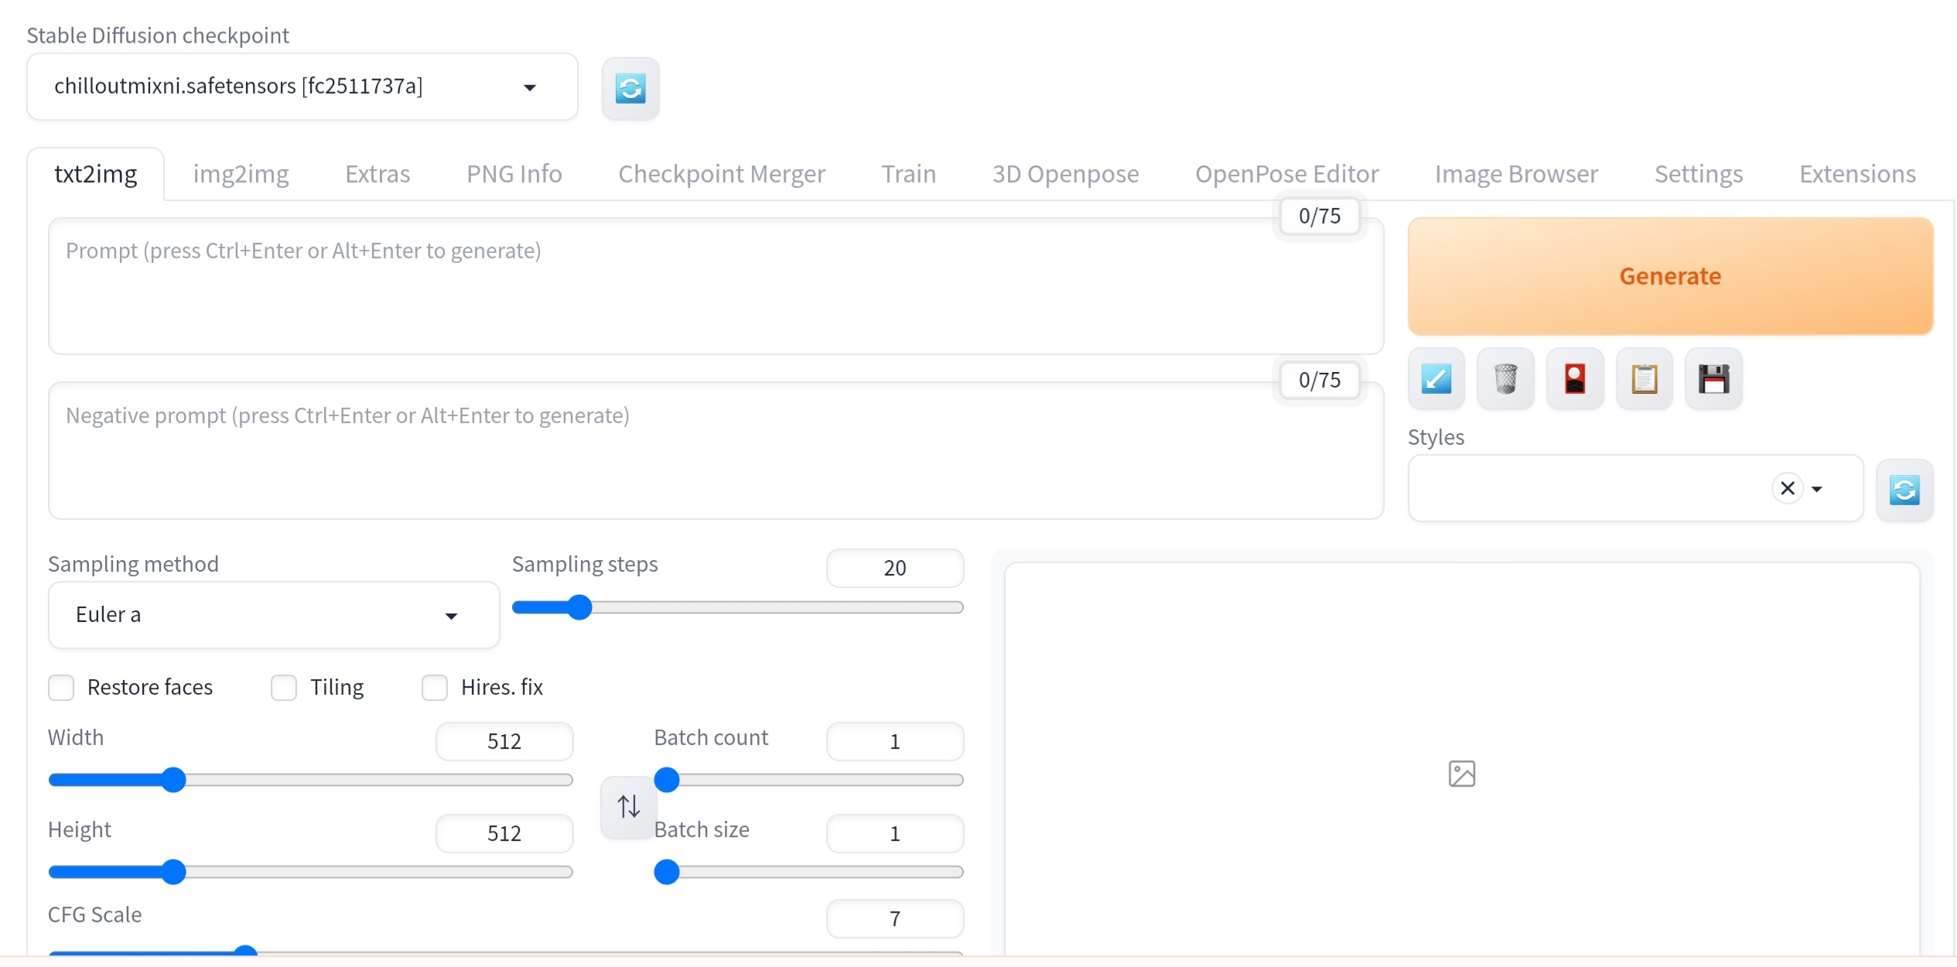The width and height of the screenshot is (1957, 967).
Task: Click the blue arrow read-parameters icon
Action: [x=1436, y=379]
